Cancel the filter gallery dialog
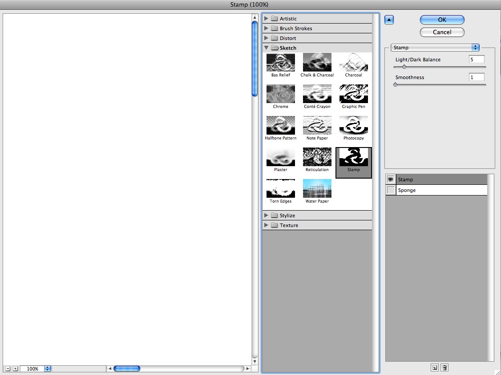Viewport: 501px width, 375px height. point(442,32)
